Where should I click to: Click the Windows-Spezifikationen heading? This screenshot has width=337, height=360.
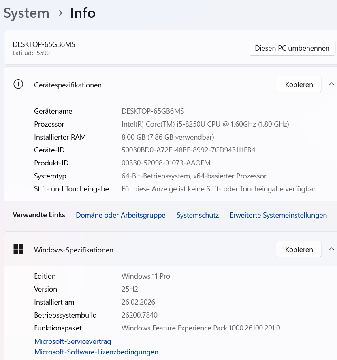click(x=74, y=250)
